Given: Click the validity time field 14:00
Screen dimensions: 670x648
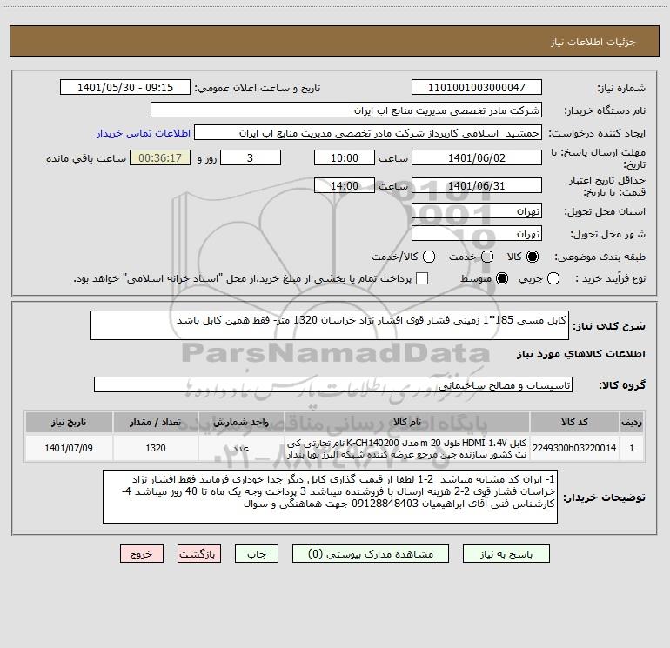Looking at the screenshot, I should (x=345, y=185).
